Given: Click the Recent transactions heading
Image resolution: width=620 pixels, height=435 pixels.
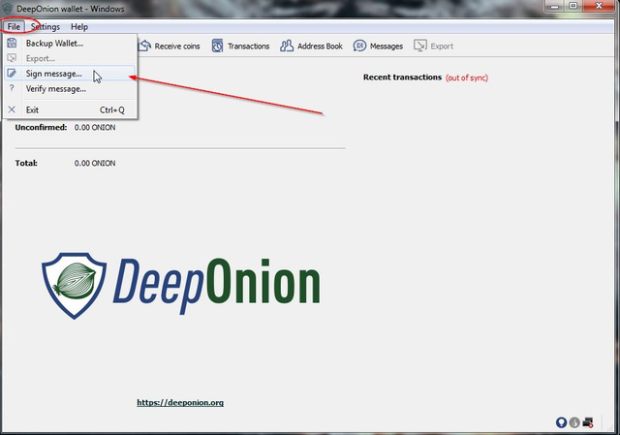Looking at the screenshot, I should (402, 78).
